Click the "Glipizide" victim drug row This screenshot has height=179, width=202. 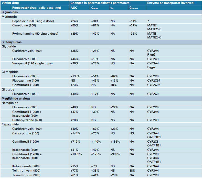(101, 89)
